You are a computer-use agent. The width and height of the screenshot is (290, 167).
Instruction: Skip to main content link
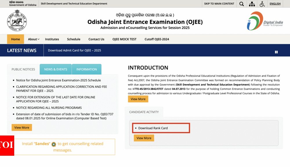pyautogui.click(x=219, y=4)
